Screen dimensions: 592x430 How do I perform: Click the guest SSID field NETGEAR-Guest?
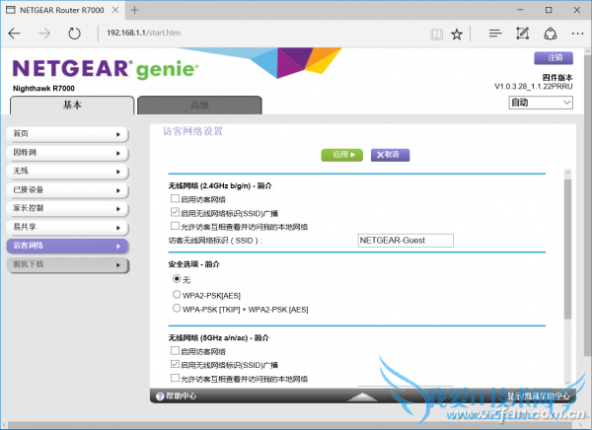click(406, 241)
